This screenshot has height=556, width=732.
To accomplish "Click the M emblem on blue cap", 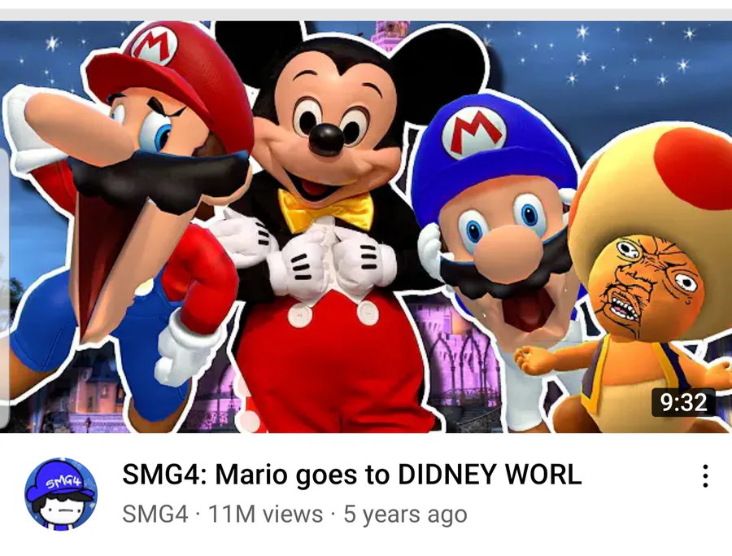I will tap(474, 133).
